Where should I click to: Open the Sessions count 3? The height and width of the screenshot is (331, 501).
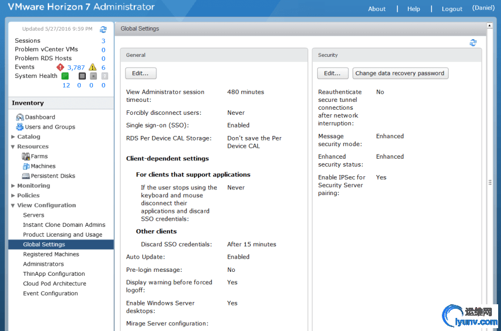(103, 41)
